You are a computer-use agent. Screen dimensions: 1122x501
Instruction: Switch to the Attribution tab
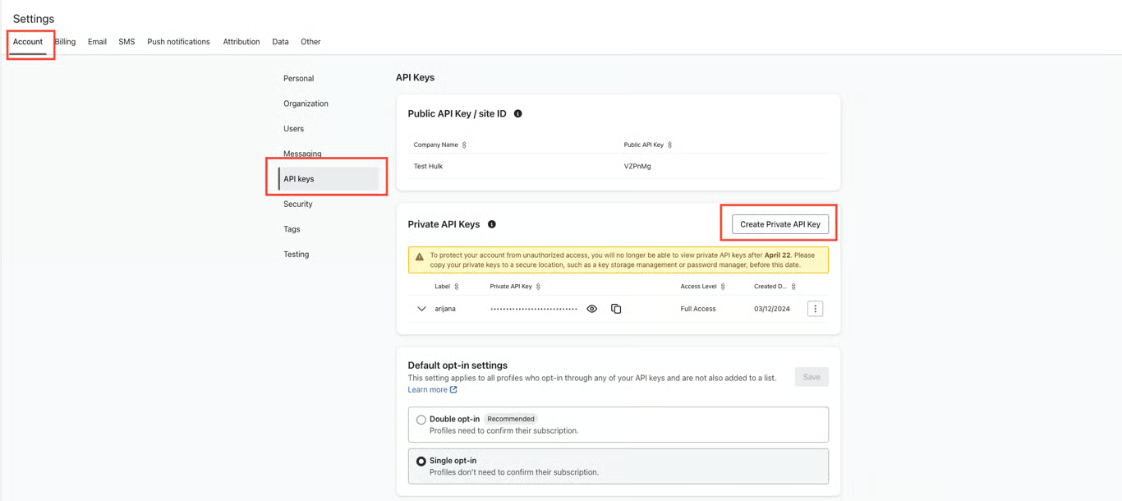pyautogui.click(x=241, y=42)
